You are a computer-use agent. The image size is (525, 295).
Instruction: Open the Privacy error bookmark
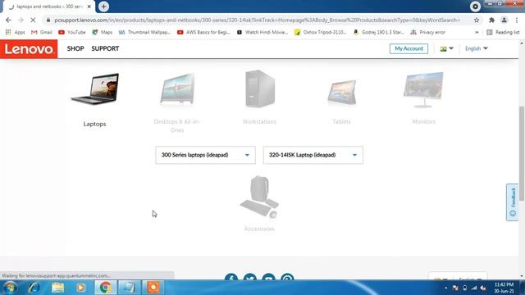[428, 32]
